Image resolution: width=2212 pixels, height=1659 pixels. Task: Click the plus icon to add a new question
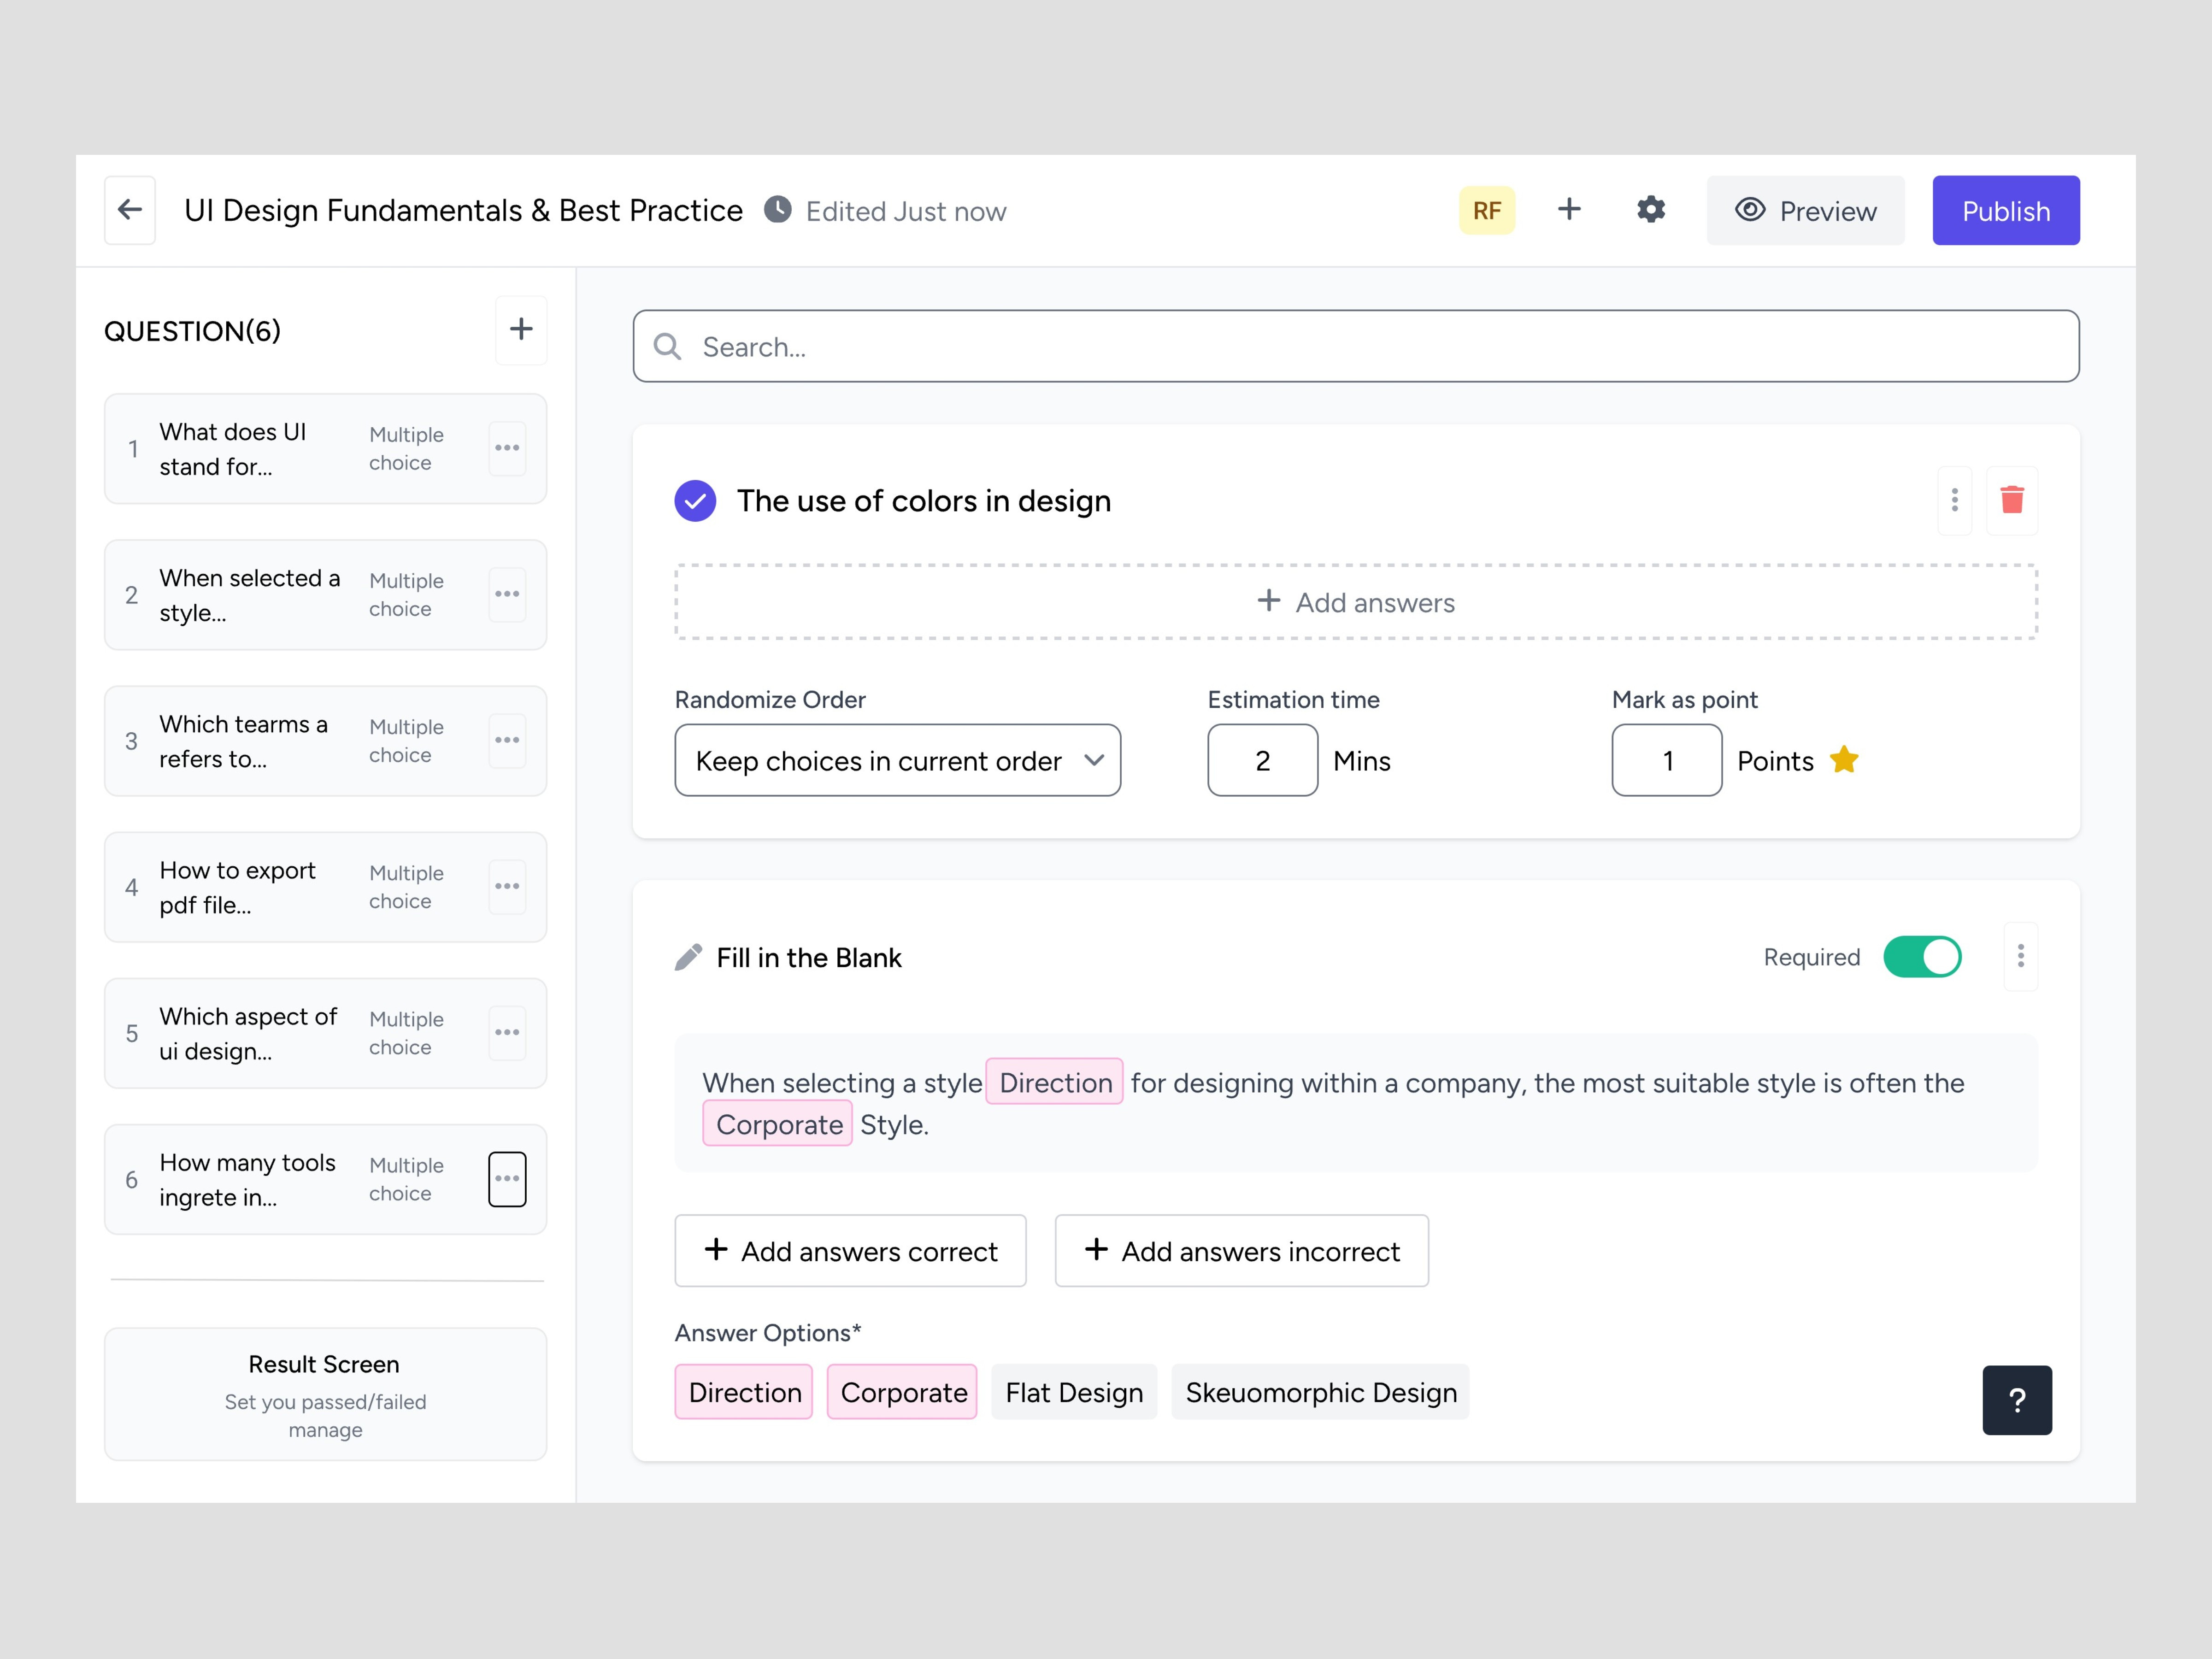[521, 330]
